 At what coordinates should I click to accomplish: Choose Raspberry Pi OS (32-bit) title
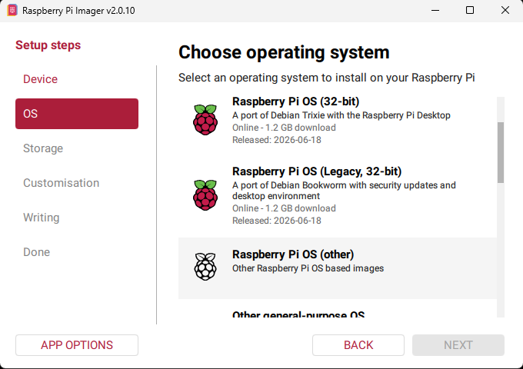295,101
